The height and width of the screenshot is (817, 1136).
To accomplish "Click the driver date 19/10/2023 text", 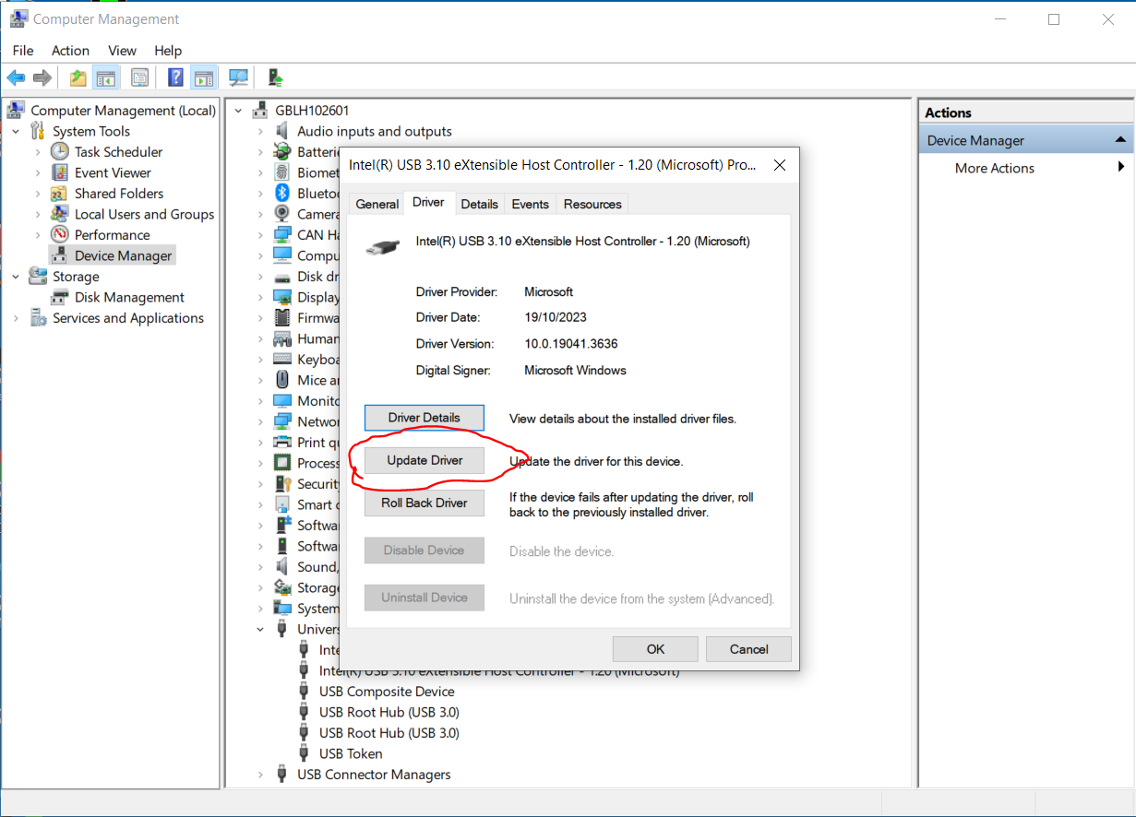I will coord(556,317).
